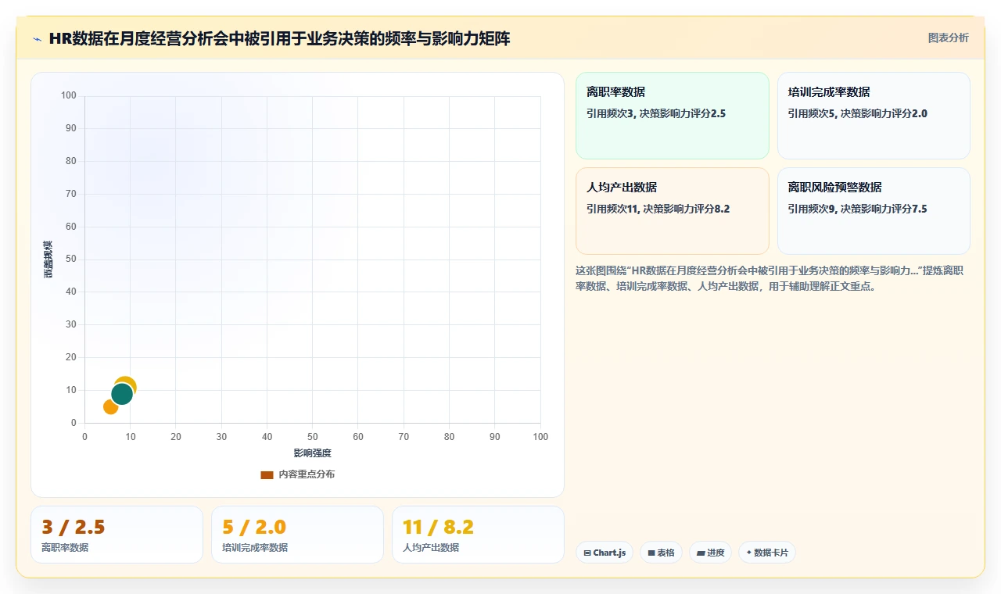This screenshot has width=1001, height=594.
Task: Toggle the 内容重点分布 legend color box
Action: [x=267, y=474]
